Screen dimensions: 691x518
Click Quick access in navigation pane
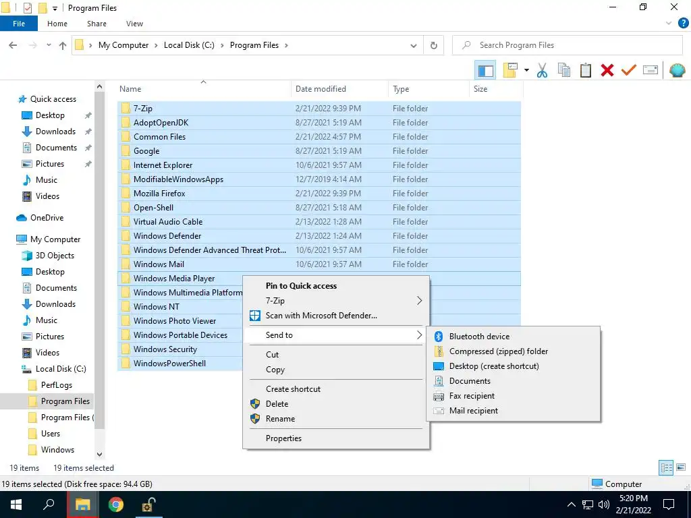pyautogui.click(x=53, y=99)
